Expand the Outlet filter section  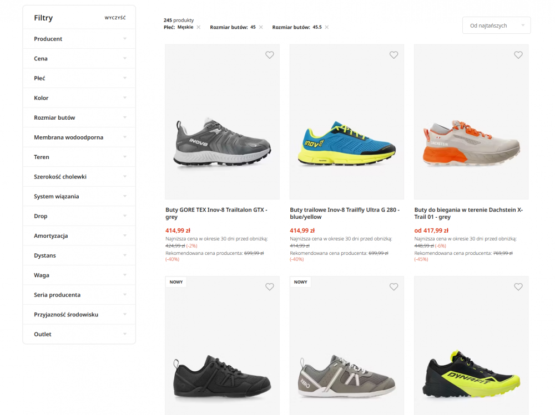[x=79, y=334]
